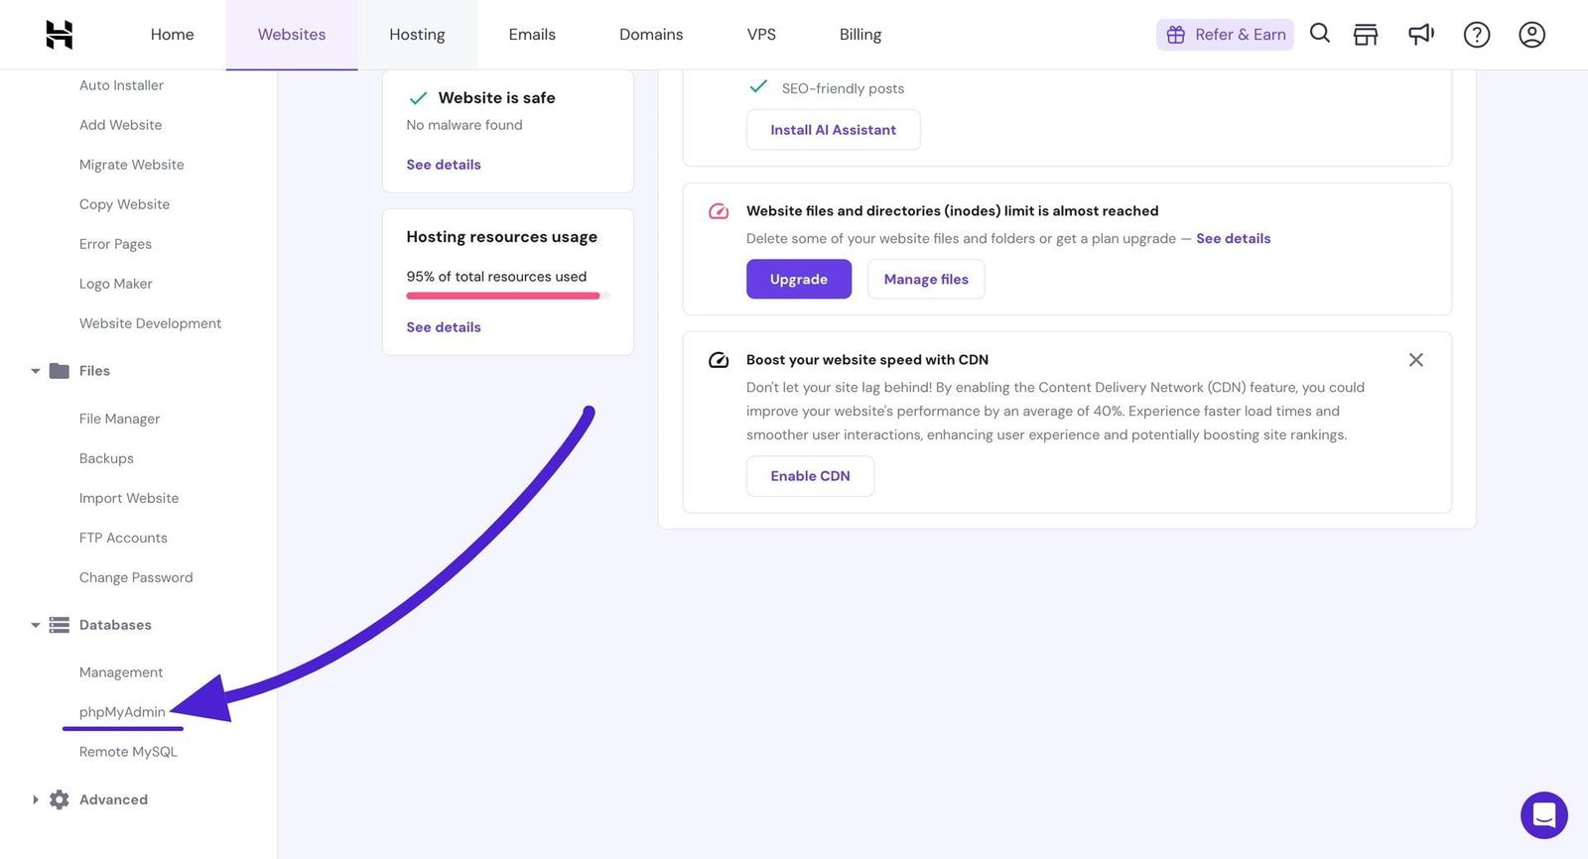The width and height of the screenshot is (1588, 859).
Task: Switch to the Hosting tab
Action: tap(417, 35)
